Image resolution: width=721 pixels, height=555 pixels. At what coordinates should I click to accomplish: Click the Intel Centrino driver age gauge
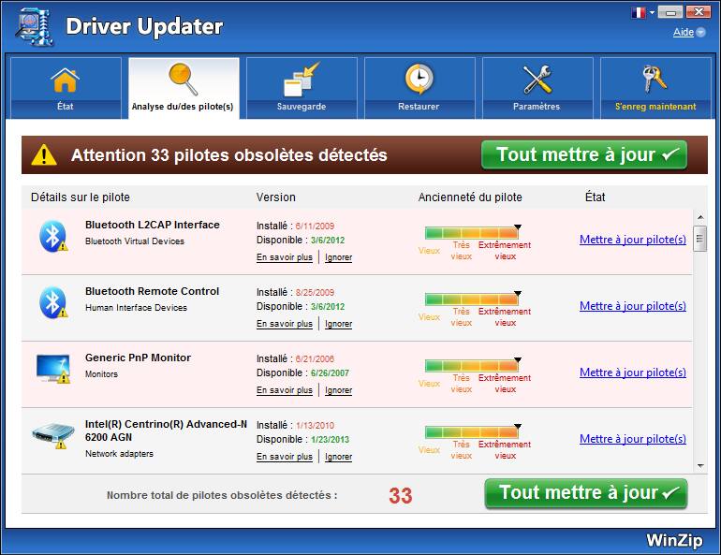472,432
